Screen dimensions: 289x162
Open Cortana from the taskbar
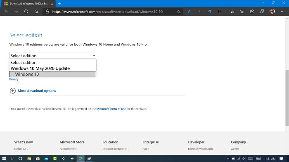point(20,159)
